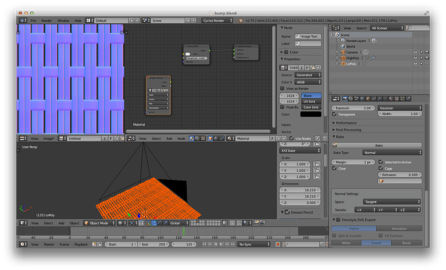This screenshot has height=270, width=446.
Task: Toggle the Selected to Active checkbox
Action: click(x=381, y=162)
